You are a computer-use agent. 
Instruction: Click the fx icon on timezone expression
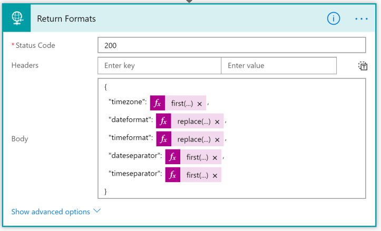158,103
